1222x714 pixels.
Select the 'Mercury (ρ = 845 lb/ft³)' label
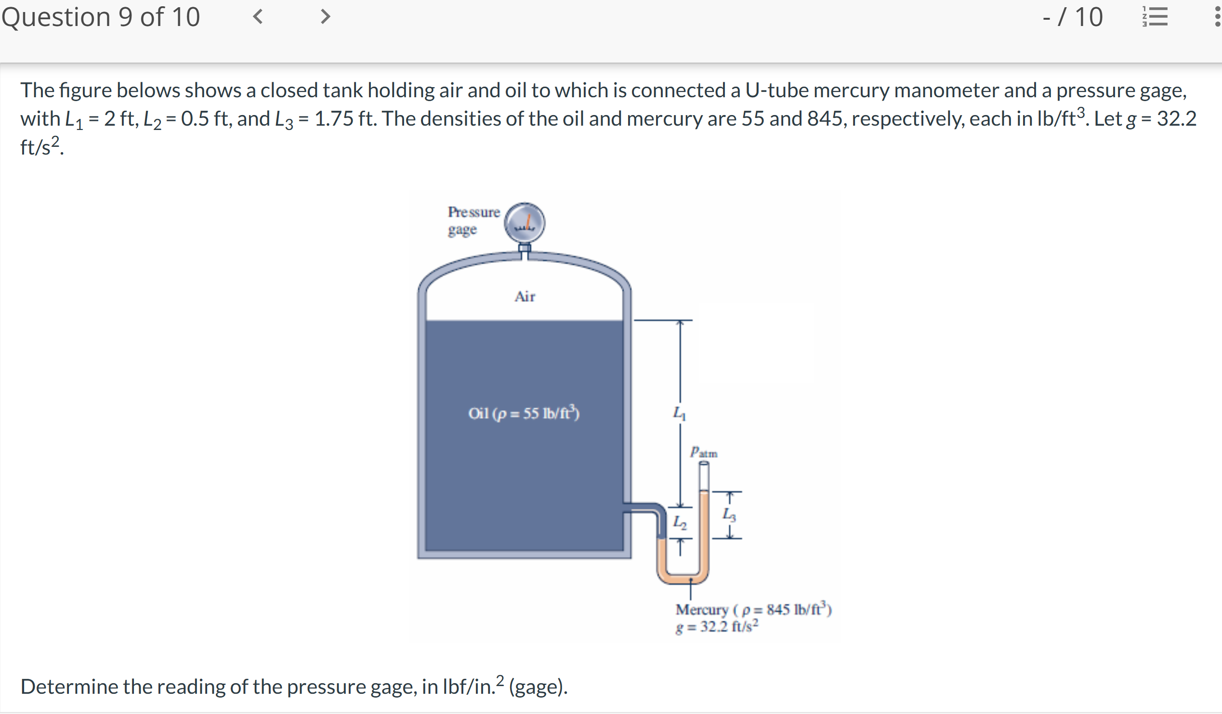click(752, 610)
